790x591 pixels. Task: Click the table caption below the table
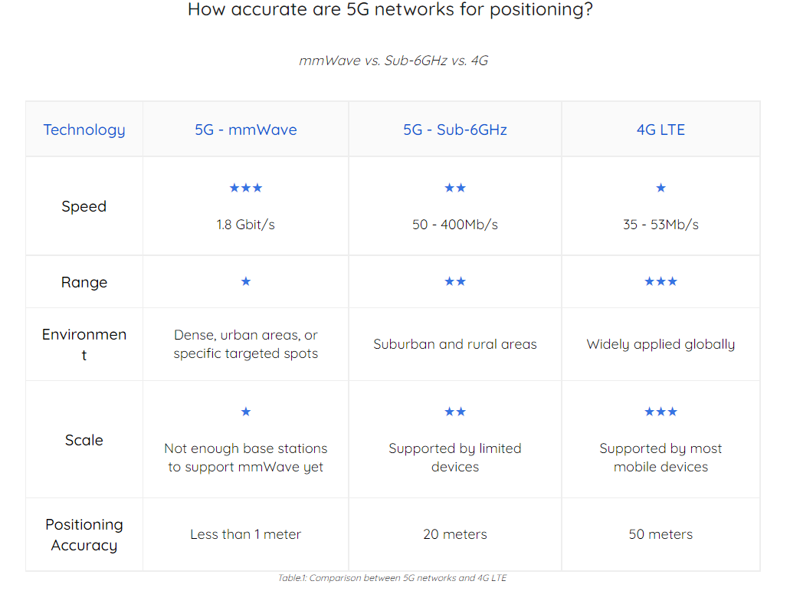click(x=392, y=578)
